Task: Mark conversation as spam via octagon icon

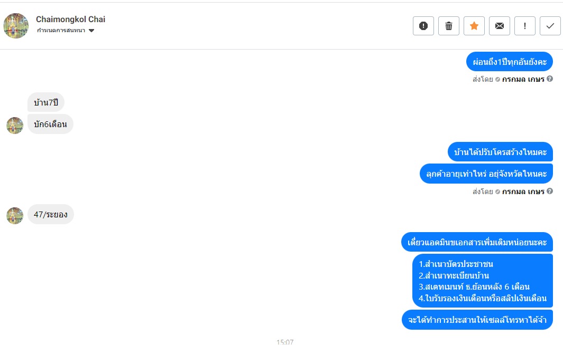Action: pos(423,26)
